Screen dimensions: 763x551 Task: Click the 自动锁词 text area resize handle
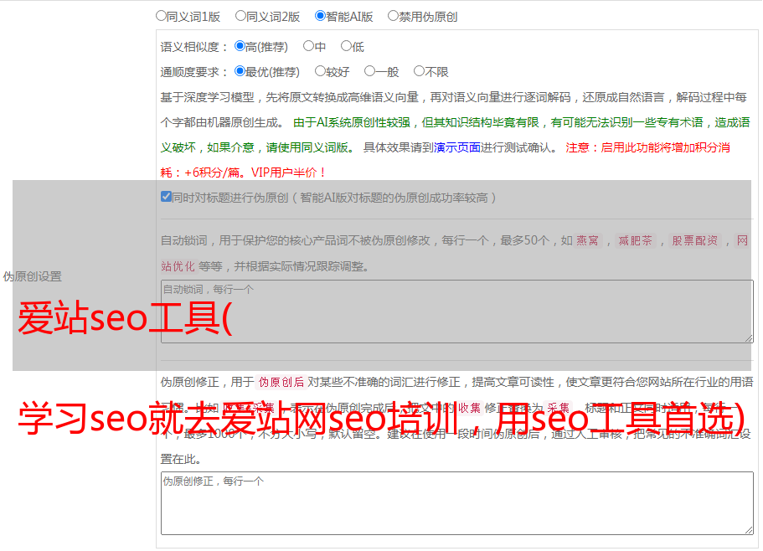point(749,338)
